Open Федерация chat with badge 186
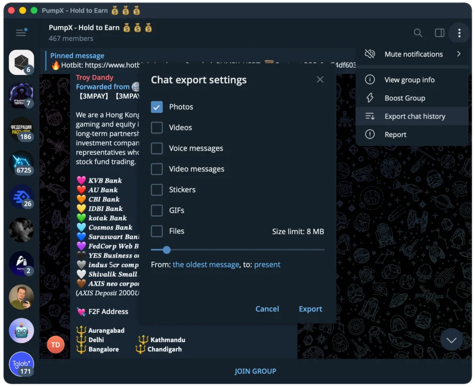Screen dimensions: 475x387 [x=21, y=129]
